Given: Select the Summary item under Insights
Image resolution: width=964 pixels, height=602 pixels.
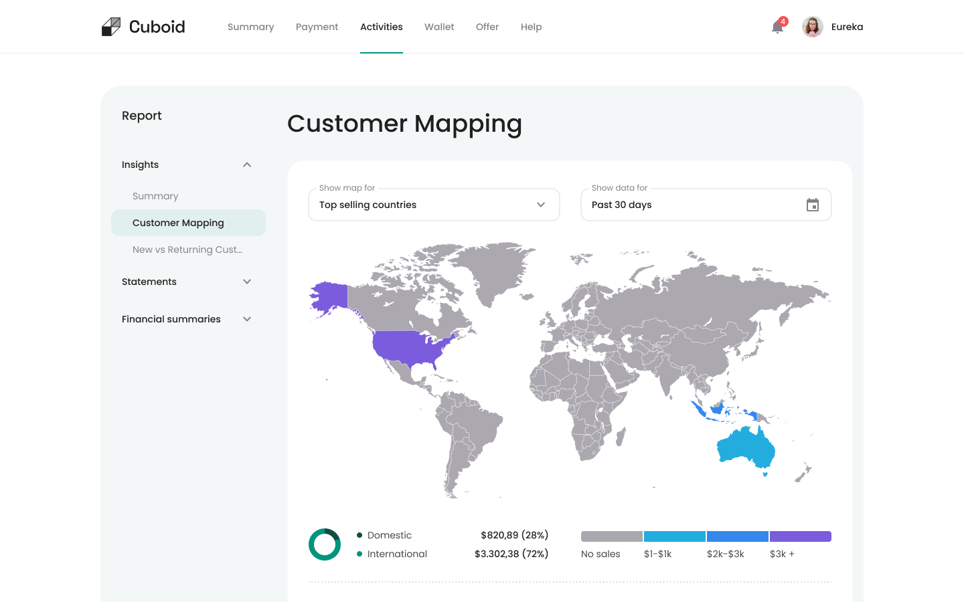Looking at the screenshot, I should (x=155, y=196).
